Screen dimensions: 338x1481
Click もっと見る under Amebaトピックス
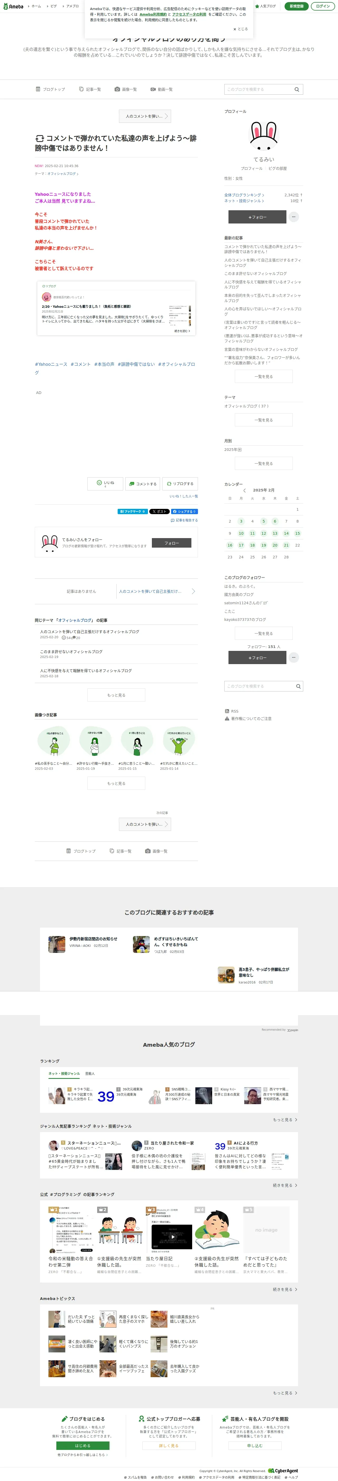coord(285,1393)
